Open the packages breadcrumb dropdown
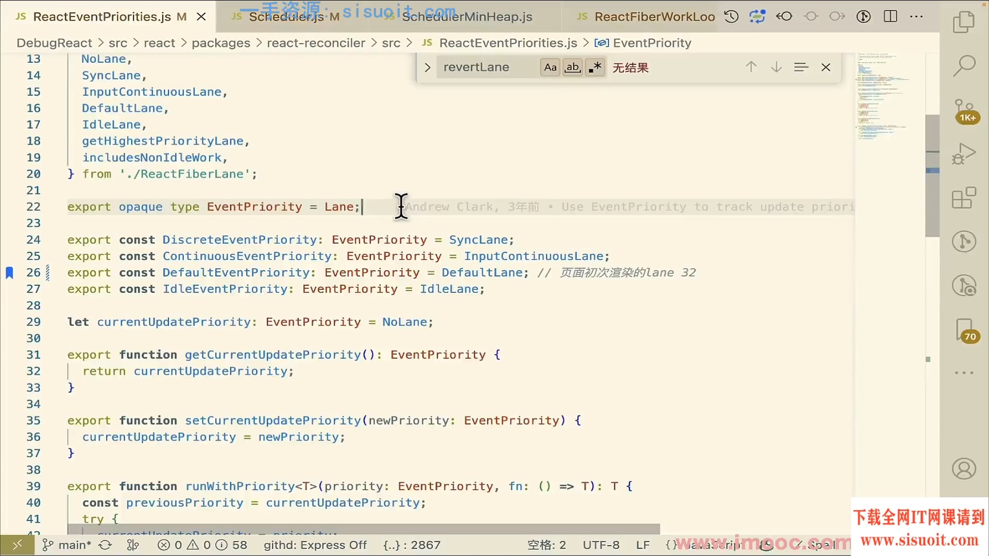Screen dimensions: 989x556 tap(221, 43)
